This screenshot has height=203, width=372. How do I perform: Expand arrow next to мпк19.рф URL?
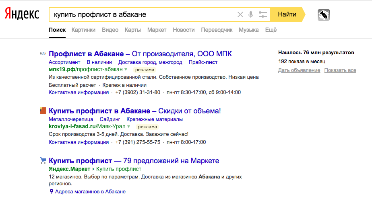pos(126,70)
